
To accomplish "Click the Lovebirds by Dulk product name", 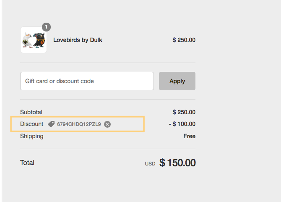I will 78,40.
